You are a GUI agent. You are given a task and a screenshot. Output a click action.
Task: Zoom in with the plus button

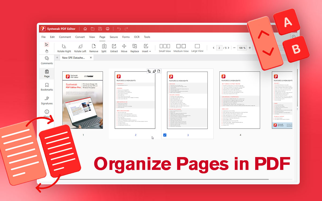pos(250,48)
